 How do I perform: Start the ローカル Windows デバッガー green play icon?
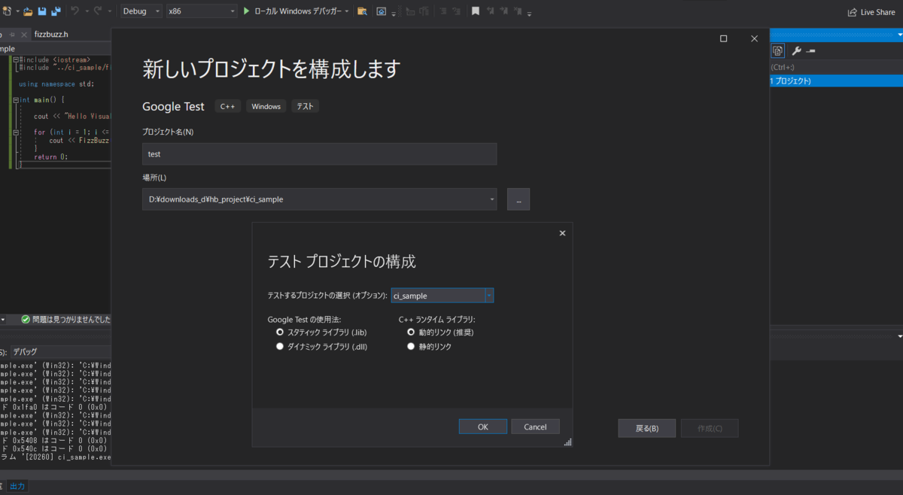click(246, 11)
